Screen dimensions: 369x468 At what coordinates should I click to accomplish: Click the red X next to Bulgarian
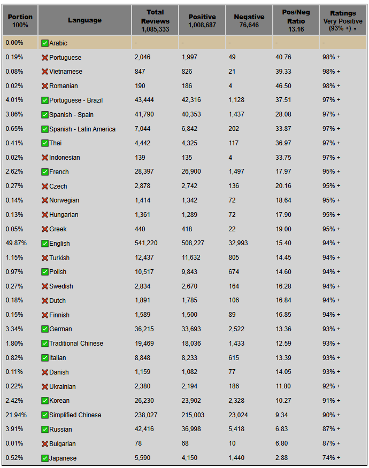[x=45, y=444]
